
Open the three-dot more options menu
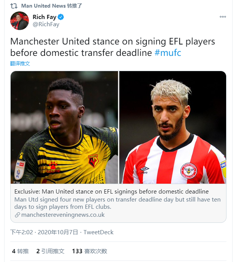(223, 17)
